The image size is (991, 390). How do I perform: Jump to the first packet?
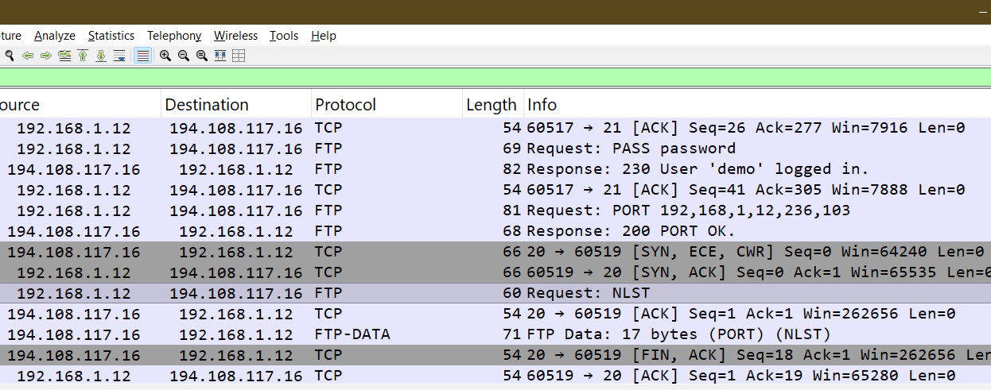pyautogui.click(x=83, y=56)
